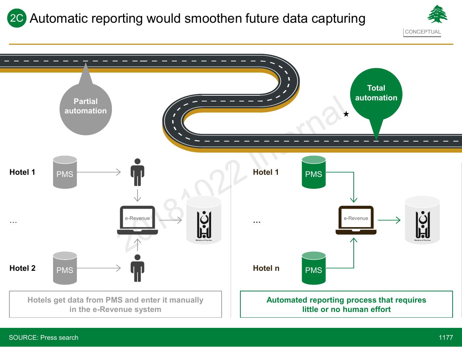Click the automated reporting description box
The width and height of the screenshot is (462, 347).
(346, 304)
